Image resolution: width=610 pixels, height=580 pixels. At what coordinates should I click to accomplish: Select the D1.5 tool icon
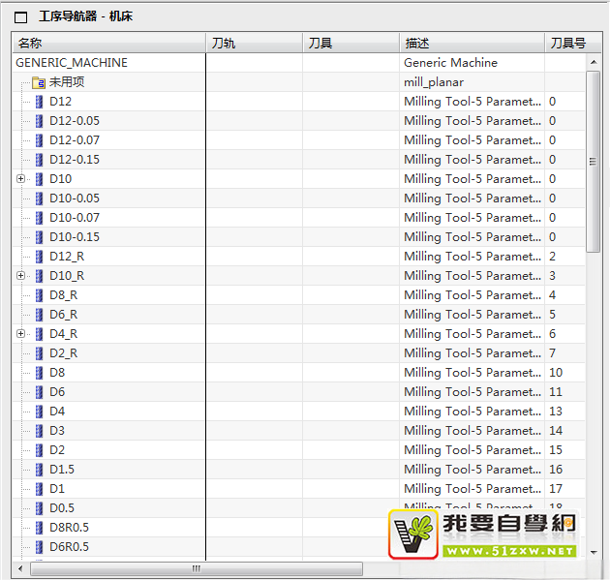click(x=40, y=470)
